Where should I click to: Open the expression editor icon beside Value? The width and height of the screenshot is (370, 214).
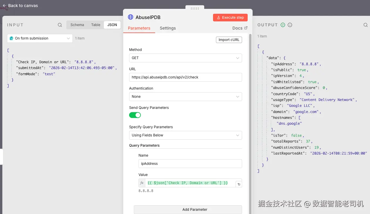(239, 184)
